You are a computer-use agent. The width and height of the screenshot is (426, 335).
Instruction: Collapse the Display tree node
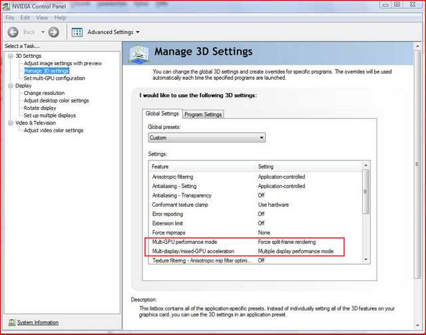click(11, 86)
